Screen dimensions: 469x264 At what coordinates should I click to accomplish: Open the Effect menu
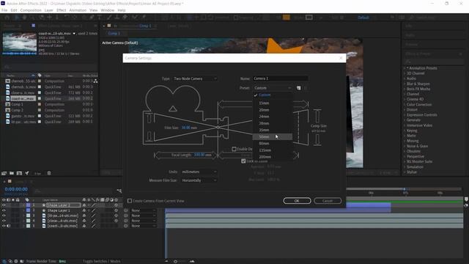(61, 10)
